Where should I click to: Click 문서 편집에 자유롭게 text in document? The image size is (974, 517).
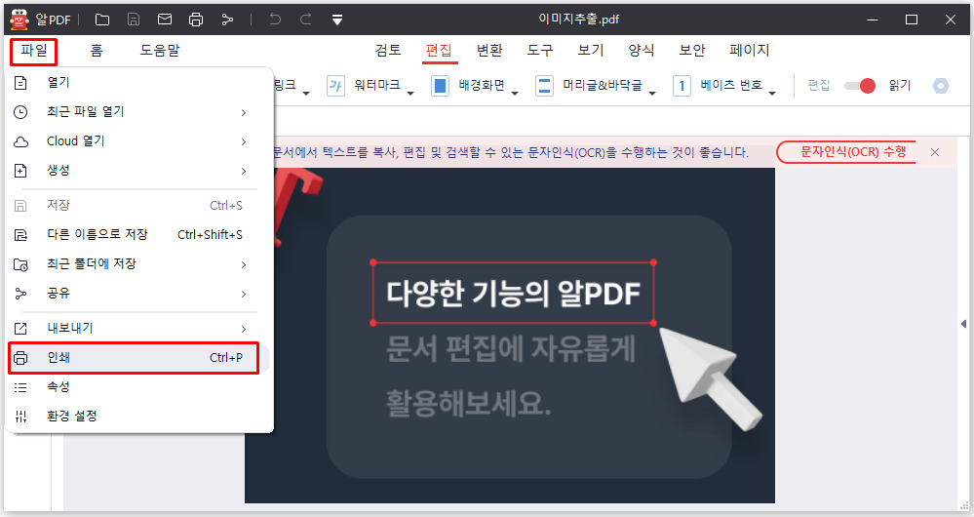(511, 348)
